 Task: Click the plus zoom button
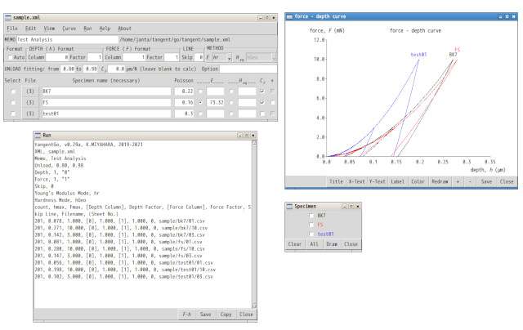click(458, 181)
